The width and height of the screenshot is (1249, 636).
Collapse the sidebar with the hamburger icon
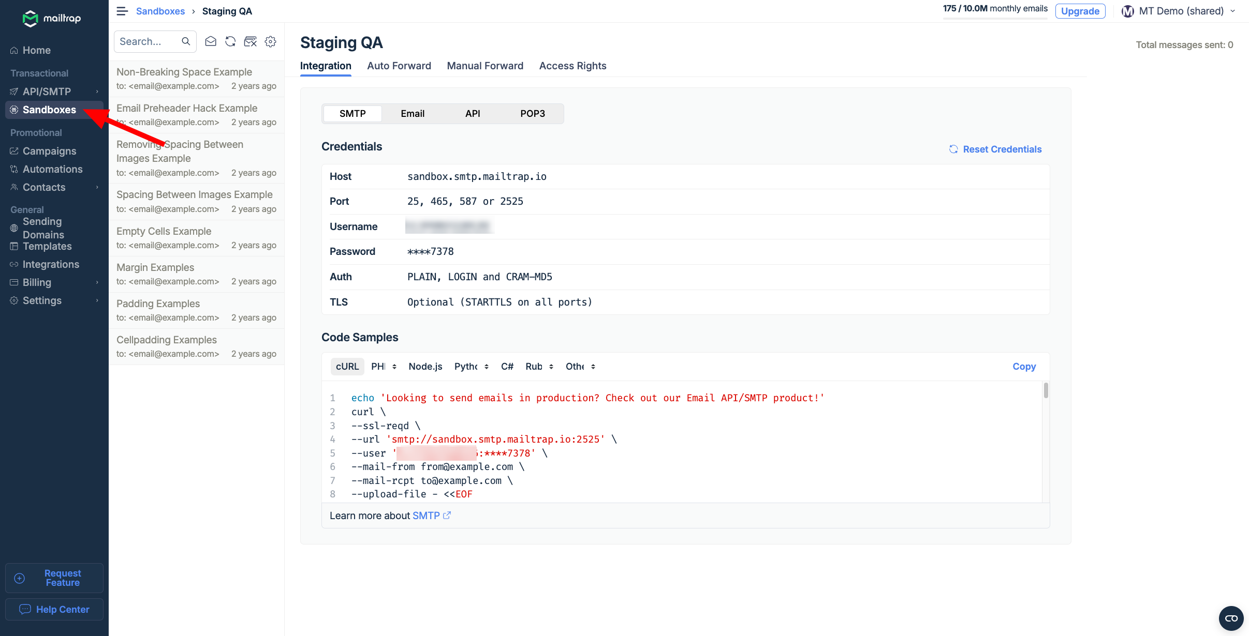tap(122, 11)
